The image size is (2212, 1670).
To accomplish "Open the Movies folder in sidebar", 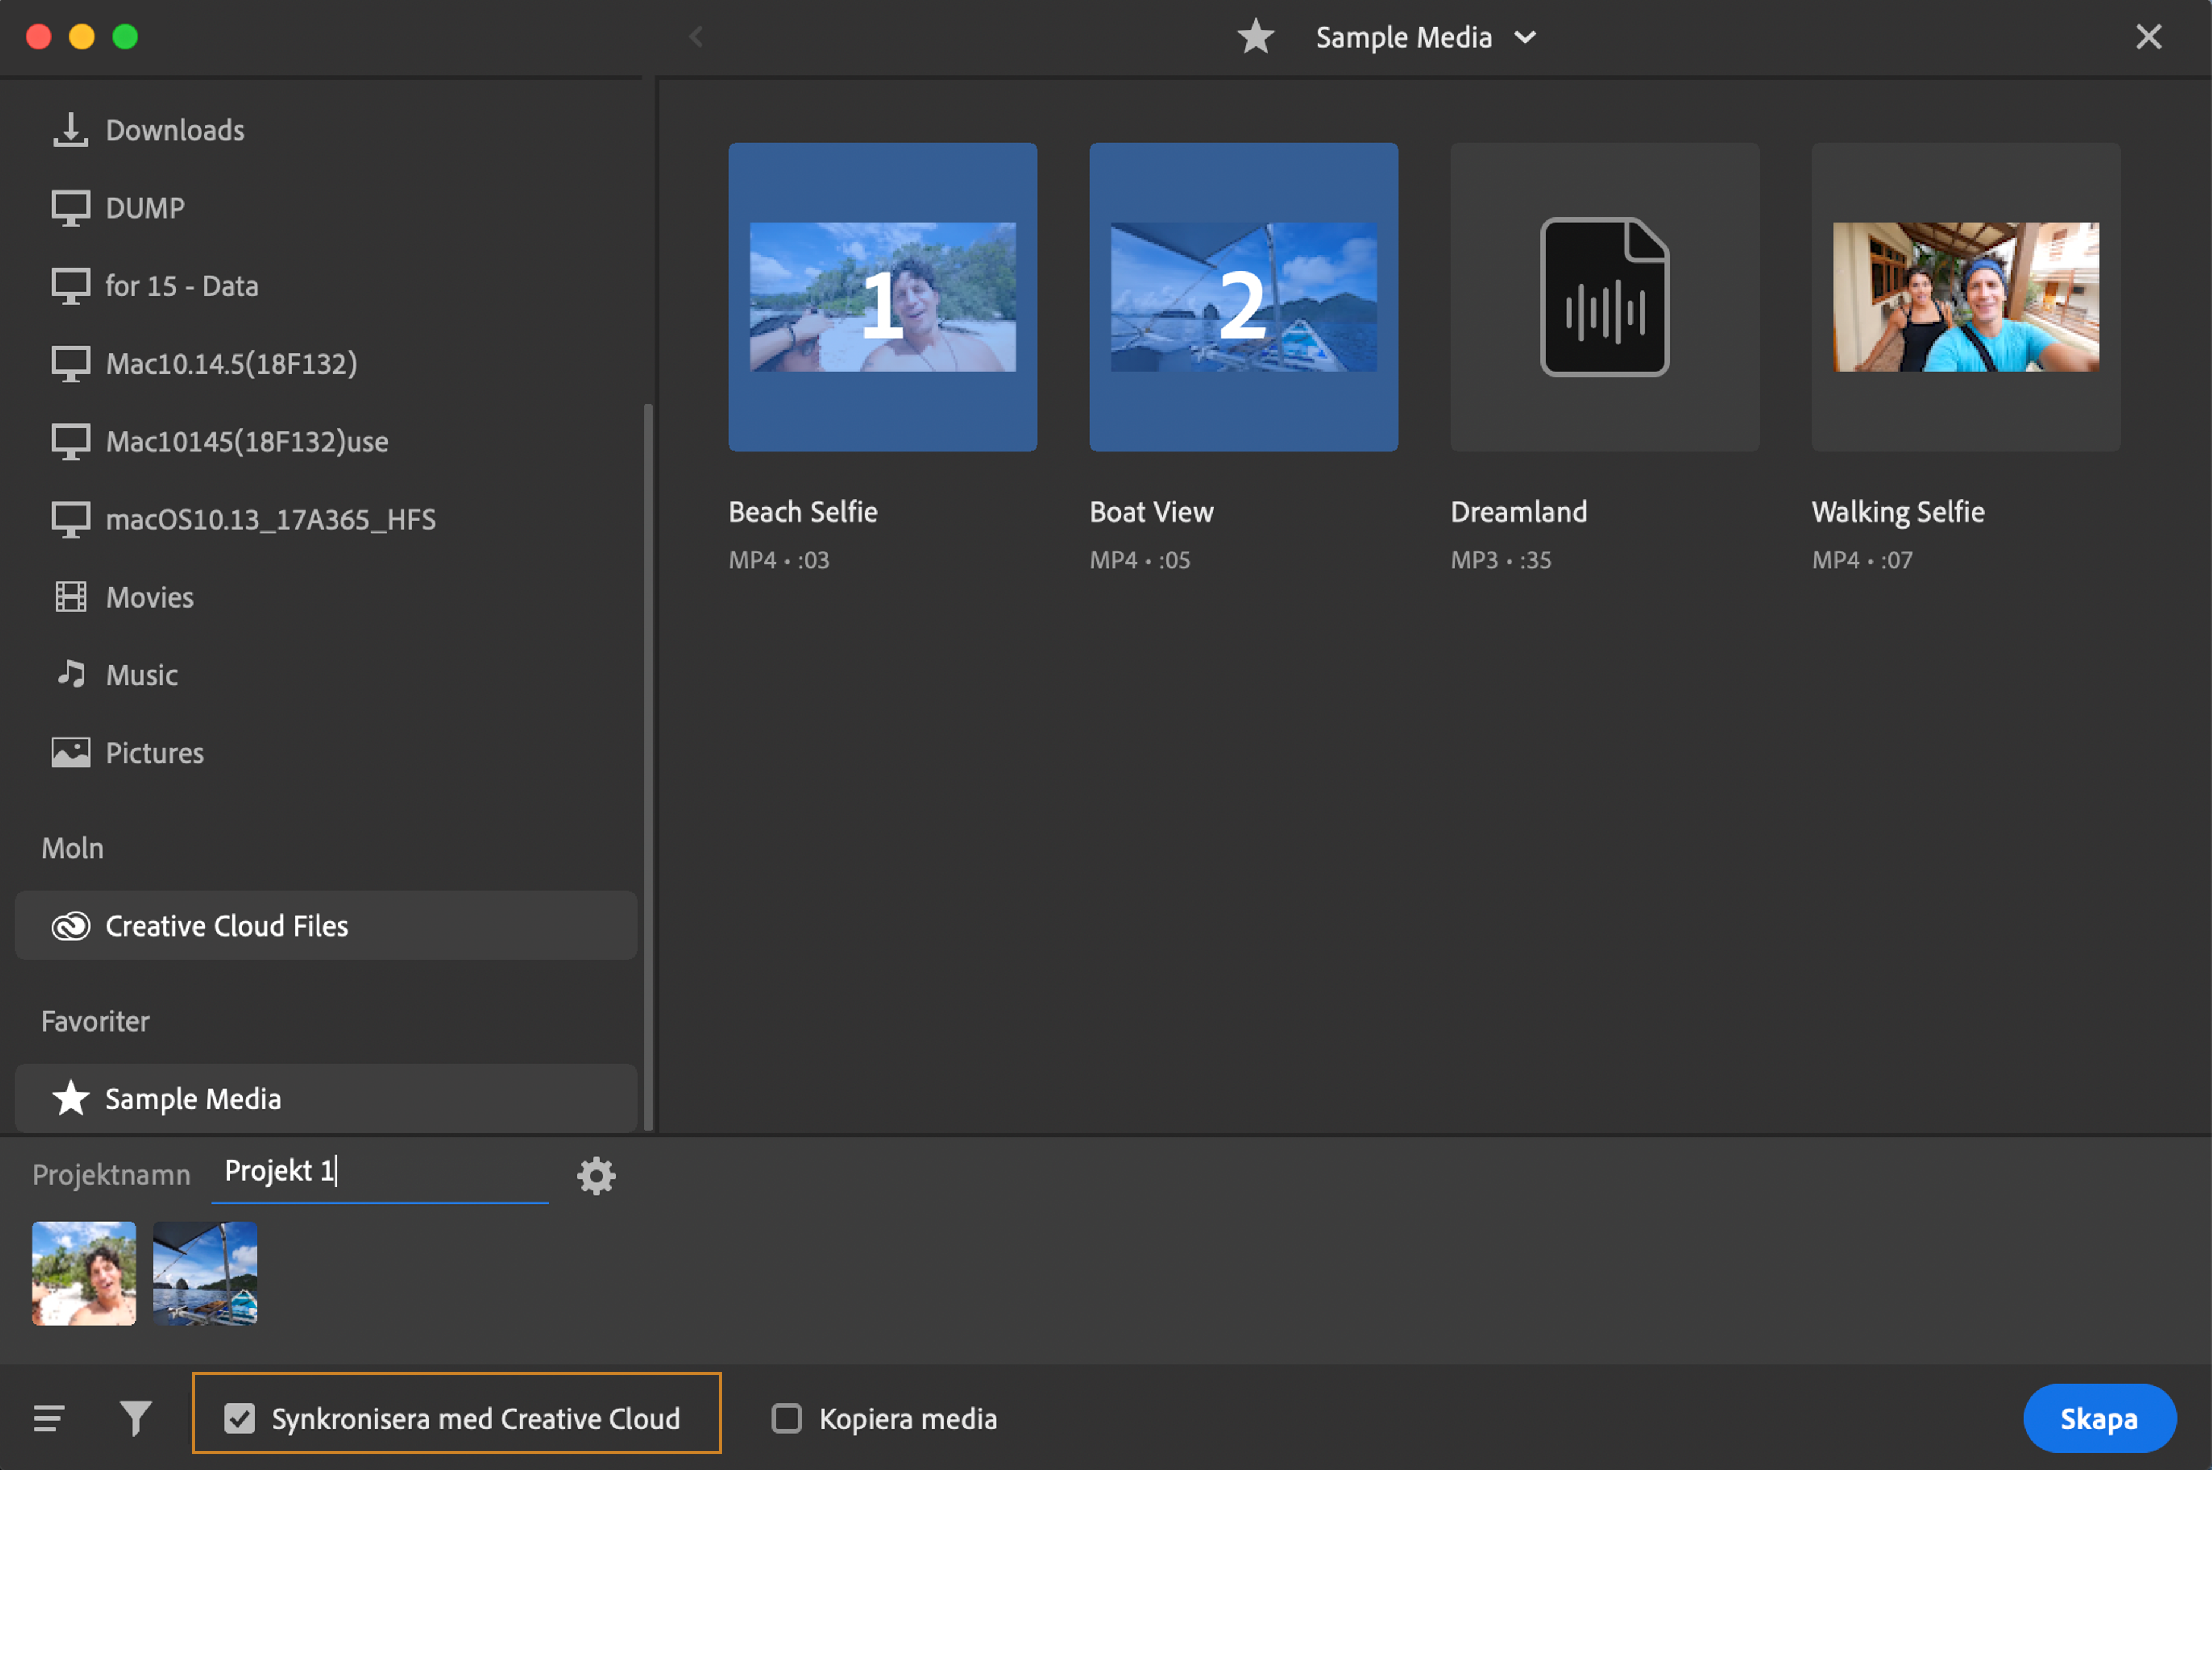I will 149,597.
